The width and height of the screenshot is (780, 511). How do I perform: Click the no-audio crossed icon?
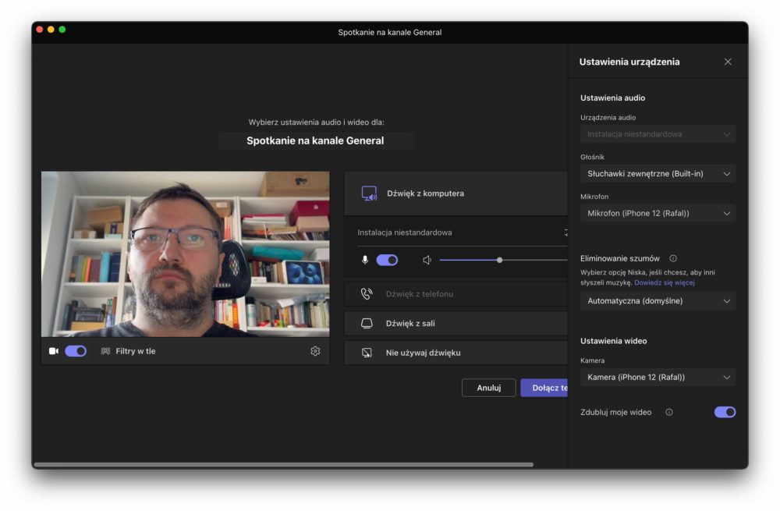tap(367, 353)
